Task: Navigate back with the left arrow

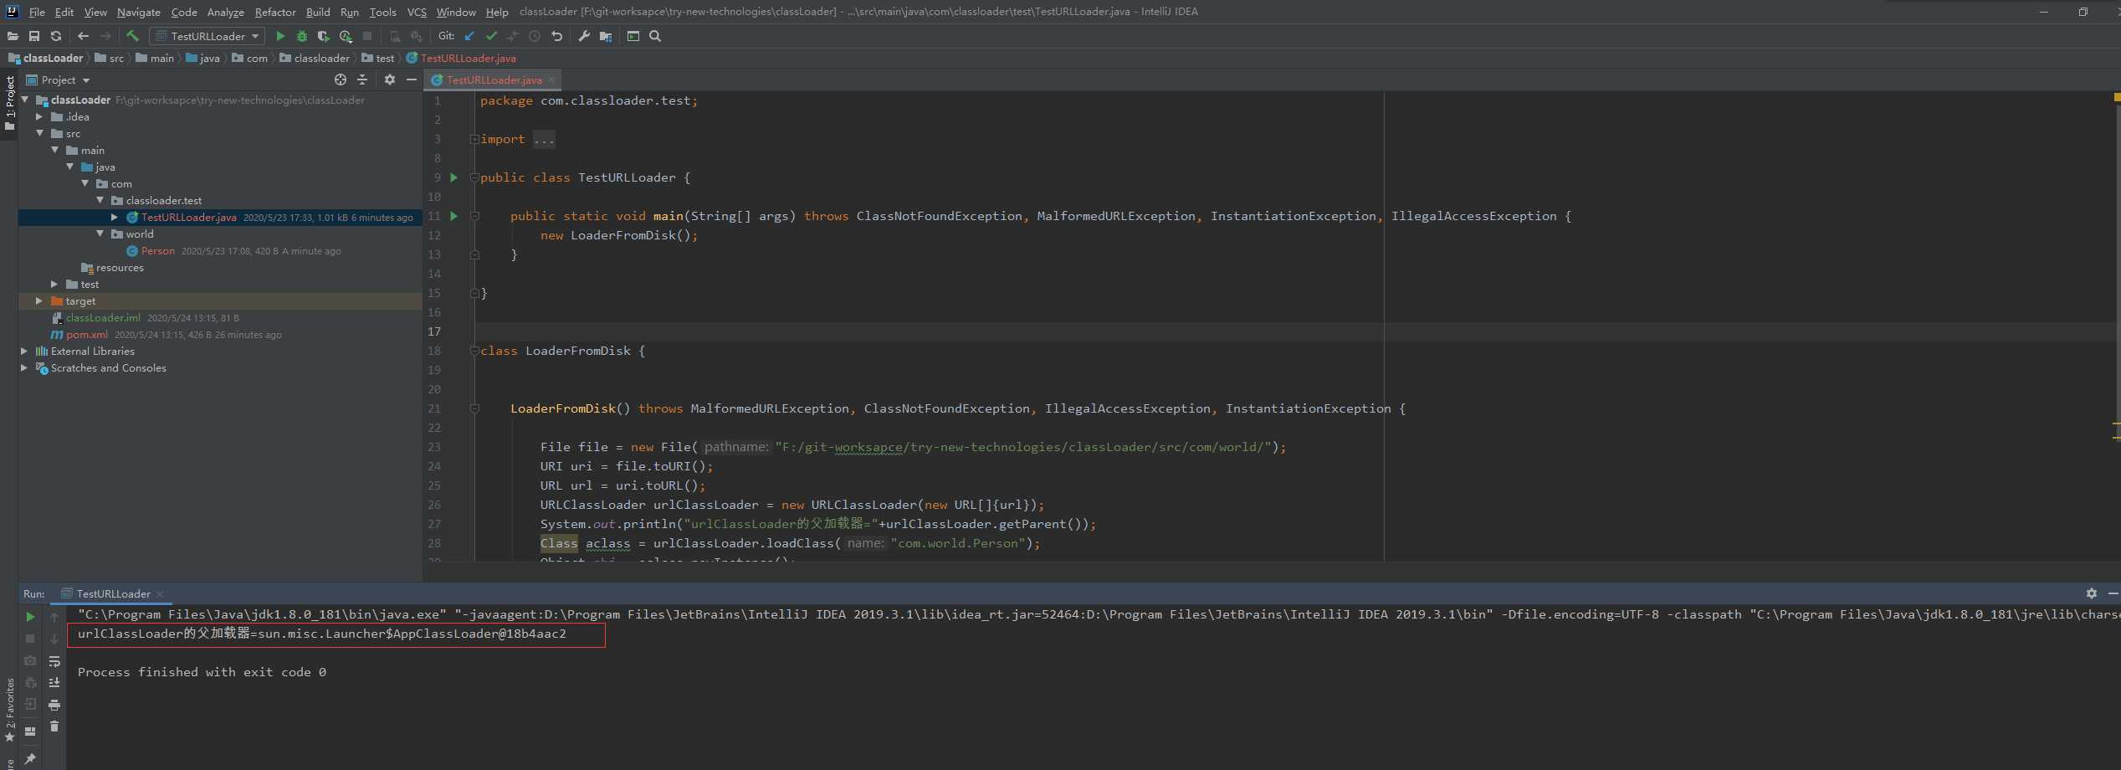Action: (x=83, y=36)
